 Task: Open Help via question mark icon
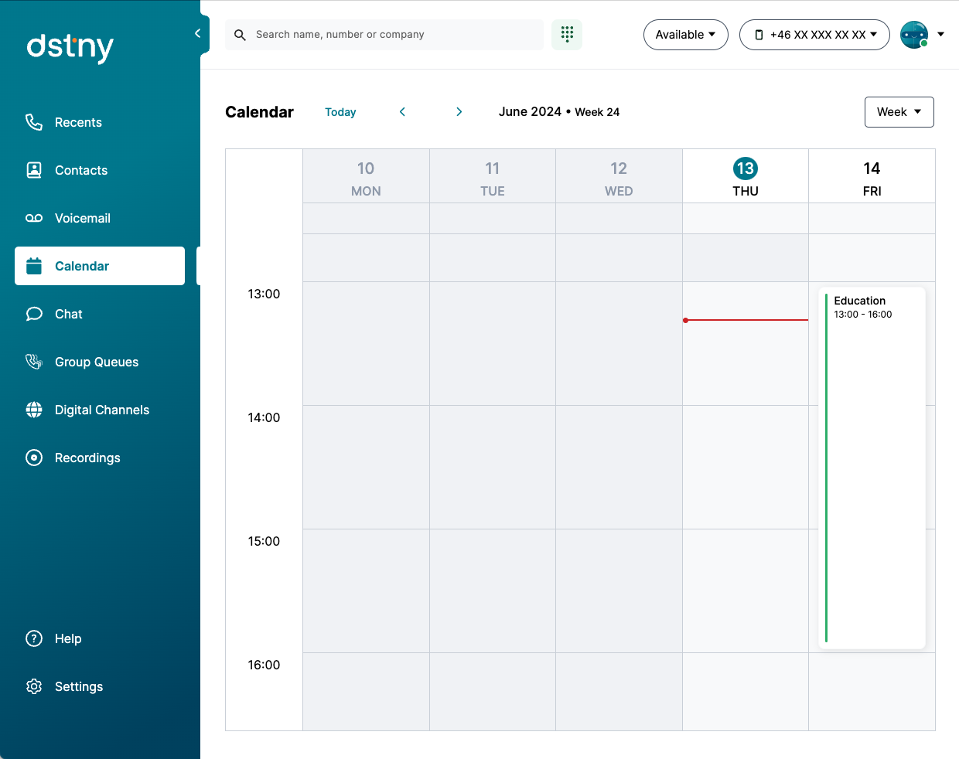(x=34, y=638)
